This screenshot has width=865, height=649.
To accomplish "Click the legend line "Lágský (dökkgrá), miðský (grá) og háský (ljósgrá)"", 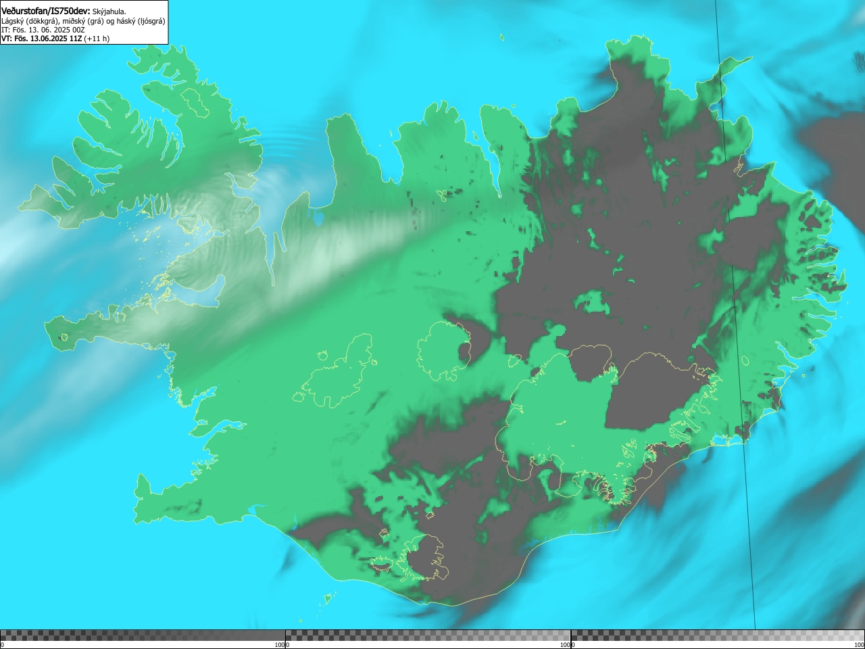I will pos(83,21).
